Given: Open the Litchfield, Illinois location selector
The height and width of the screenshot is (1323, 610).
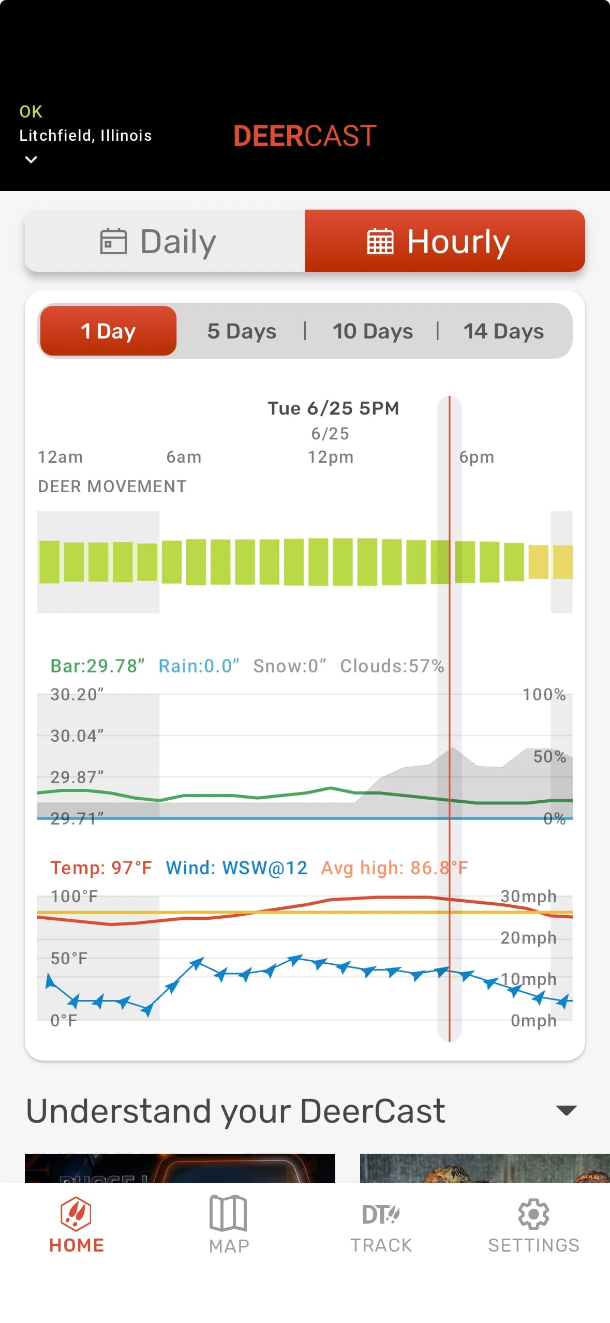Looking at the screenshot, I should click(x=85, y=136).
